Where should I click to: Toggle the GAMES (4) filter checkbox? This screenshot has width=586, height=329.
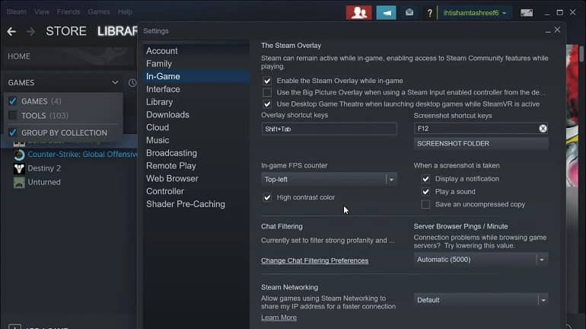coord(13,101)
